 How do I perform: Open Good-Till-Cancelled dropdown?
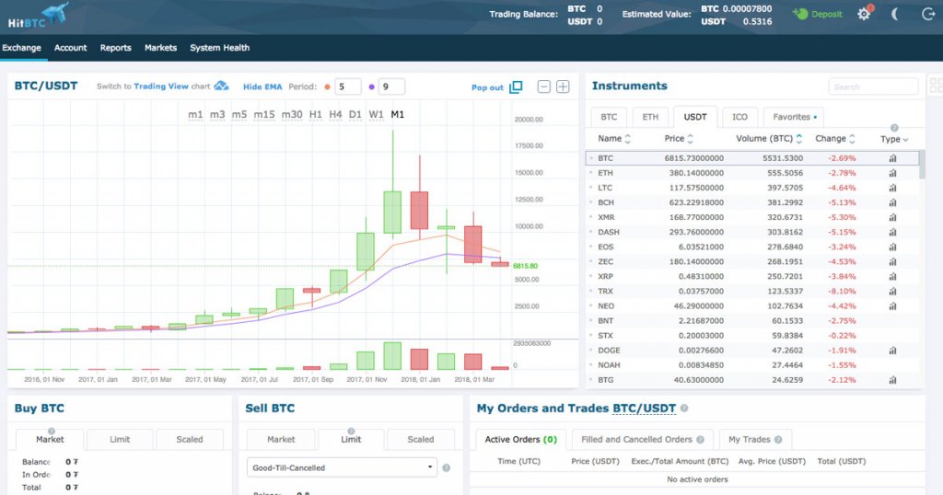[342, 467]
